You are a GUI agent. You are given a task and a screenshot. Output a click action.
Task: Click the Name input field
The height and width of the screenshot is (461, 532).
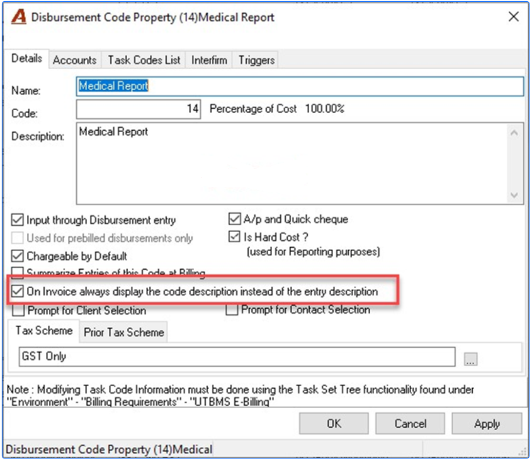point(300,86)
